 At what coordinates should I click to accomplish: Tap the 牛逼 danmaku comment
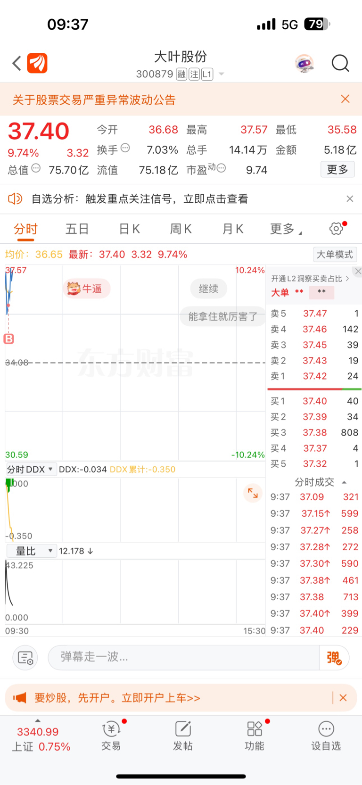[87, 289]
